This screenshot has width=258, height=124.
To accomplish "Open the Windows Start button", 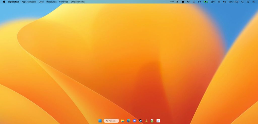I will tap(100, 121).
